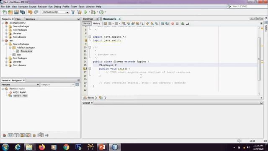Click the New Project toolbar icon
Screen dimensions: 268x151
(x=10, y=12)
